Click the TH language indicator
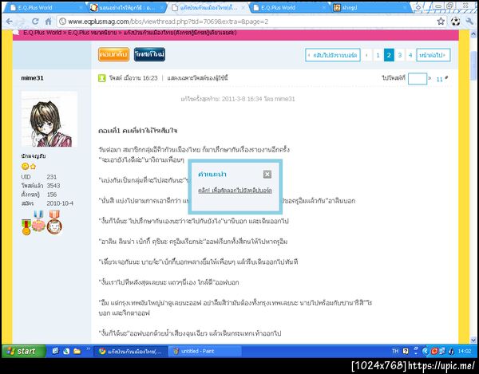Screen dimensions: 479x374 click(395, 351)
